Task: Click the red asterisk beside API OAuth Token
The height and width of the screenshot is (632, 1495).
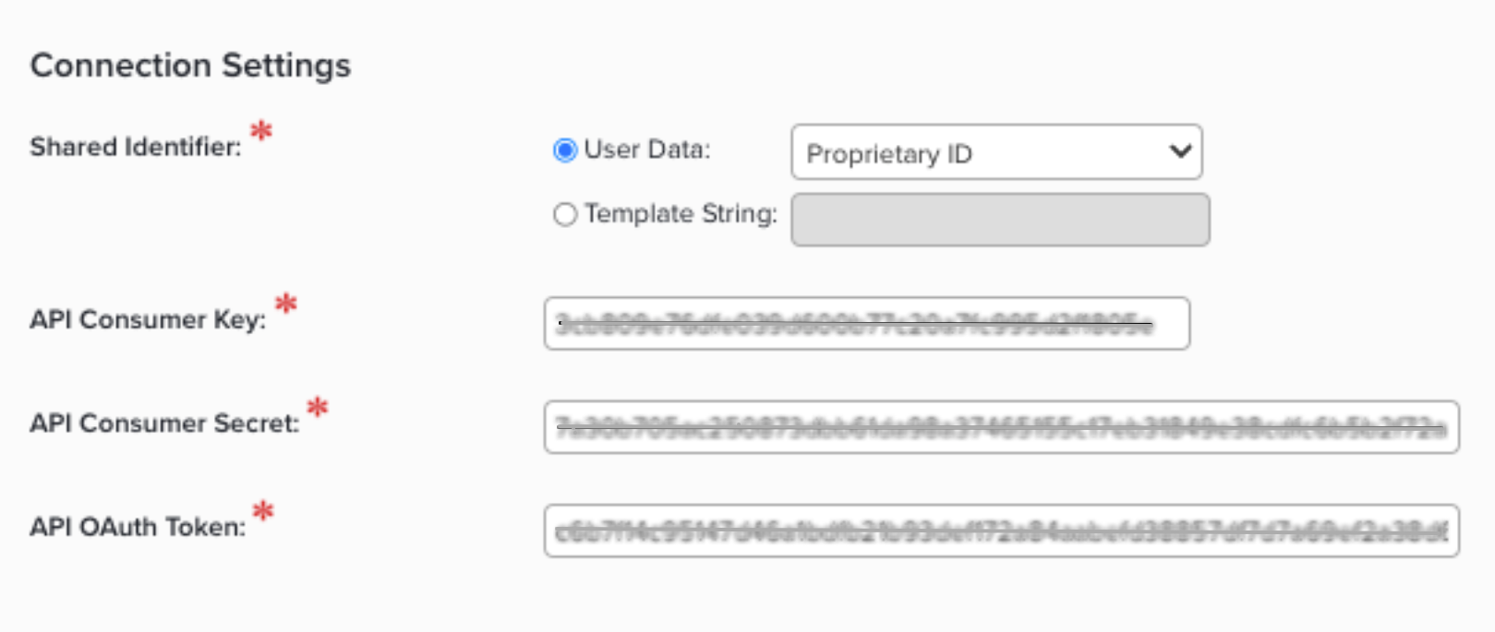Action: click(x=263, y=510)
